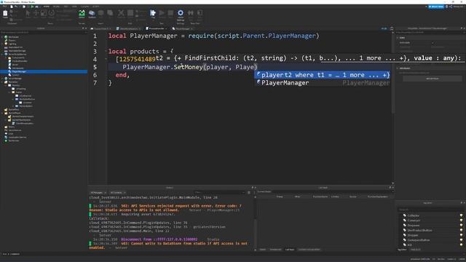Click the Play test button
Viewport: 466px width, 262px height.
tap(153, 13)
